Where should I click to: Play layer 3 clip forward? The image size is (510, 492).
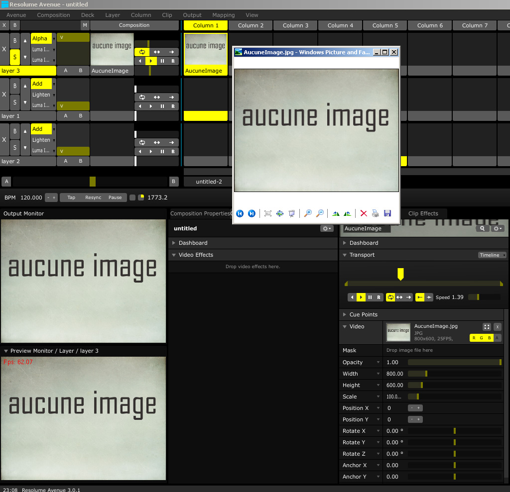(151, 61)
